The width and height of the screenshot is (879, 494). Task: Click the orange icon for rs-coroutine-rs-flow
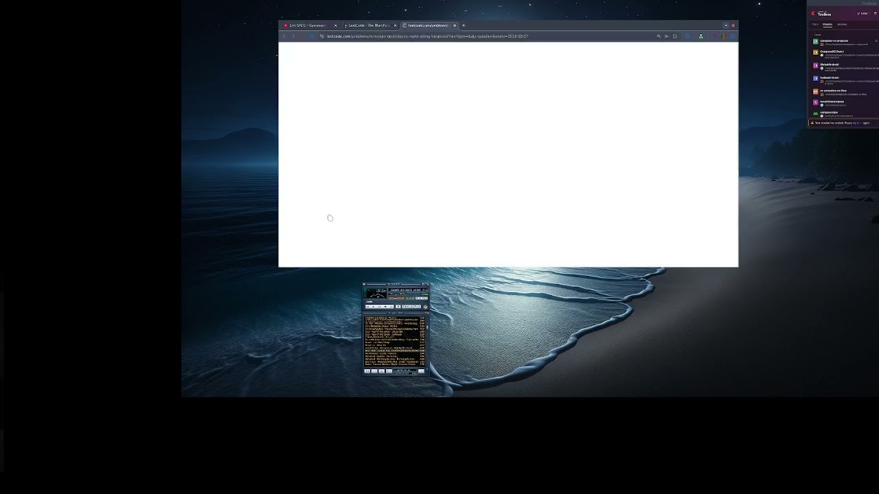tap(815, 91)
